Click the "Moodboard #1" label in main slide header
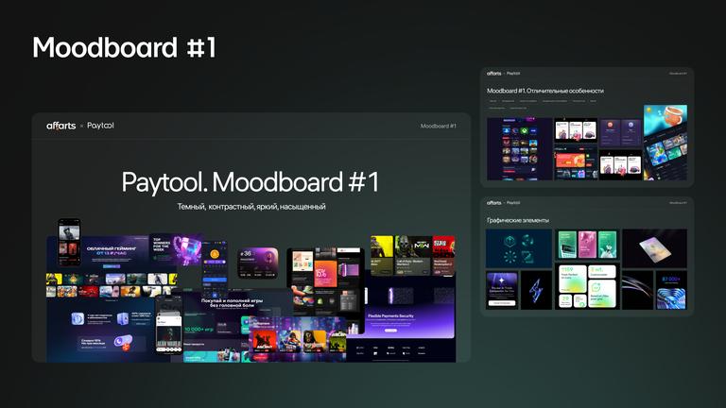 [438, 126]
